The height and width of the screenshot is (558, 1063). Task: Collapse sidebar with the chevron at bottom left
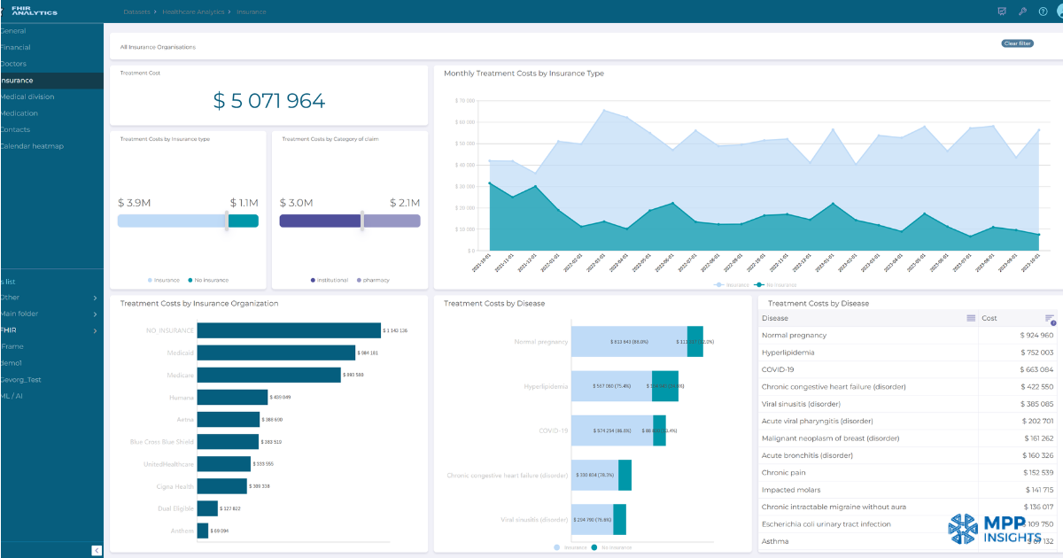96,550
